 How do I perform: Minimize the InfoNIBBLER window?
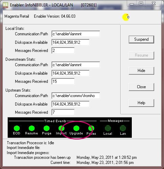[132, 4]
